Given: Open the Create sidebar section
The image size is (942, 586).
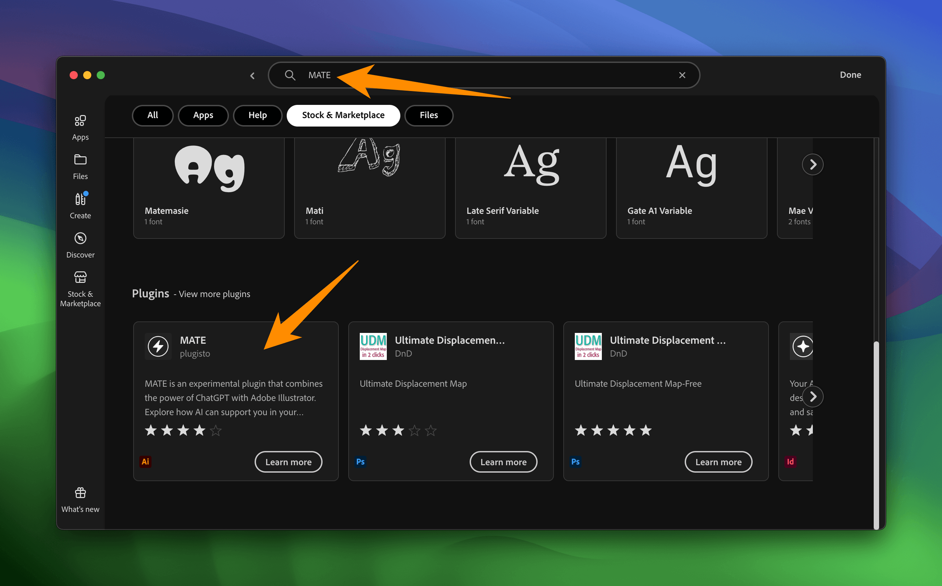Looking at the screenshot, I should tap(80, 199).
